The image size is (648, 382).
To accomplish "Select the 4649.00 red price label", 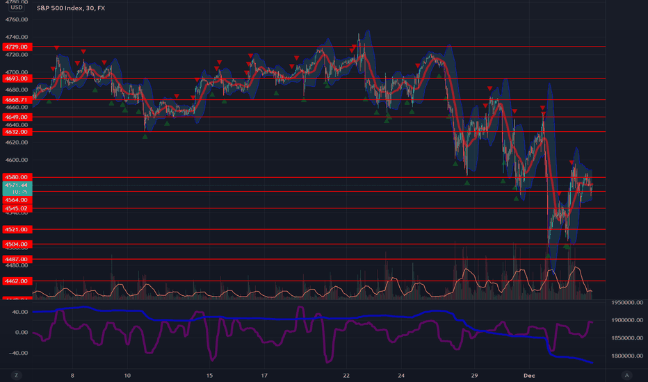I will (x=17, y=117).
